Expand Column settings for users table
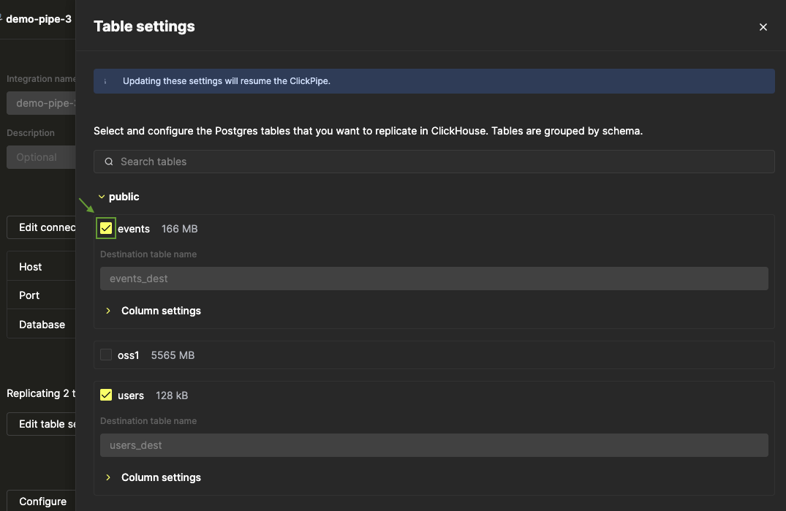Viewport: 786px width, 511px height. coord(108,478)
